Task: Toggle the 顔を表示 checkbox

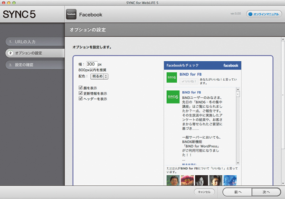Action: click(81, 87)
